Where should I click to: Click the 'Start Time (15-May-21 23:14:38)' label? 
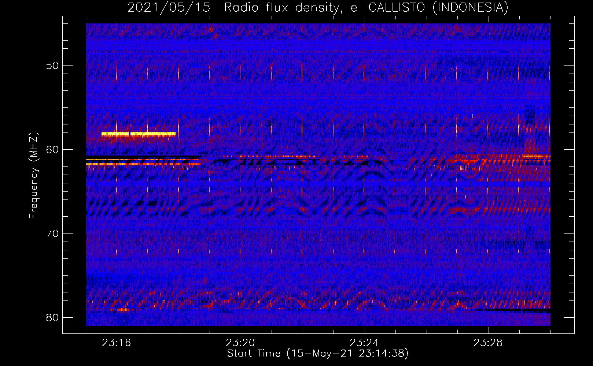(x=318, y=354)
